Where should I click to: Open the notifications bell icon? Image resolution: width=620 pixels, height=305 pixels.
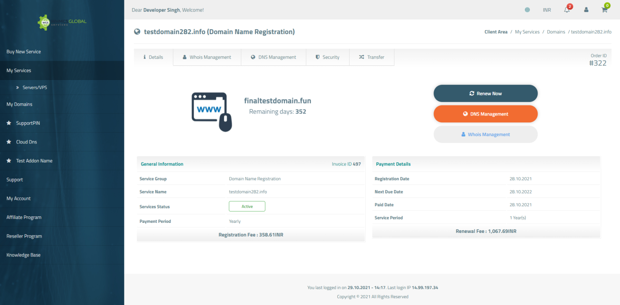tap(567, 10)
